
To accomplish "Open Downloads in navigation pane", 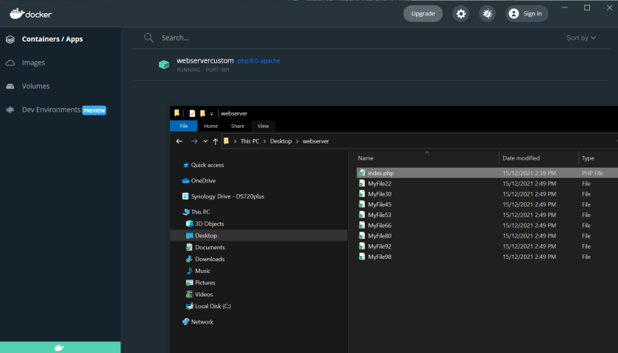I will coord(210,259).
